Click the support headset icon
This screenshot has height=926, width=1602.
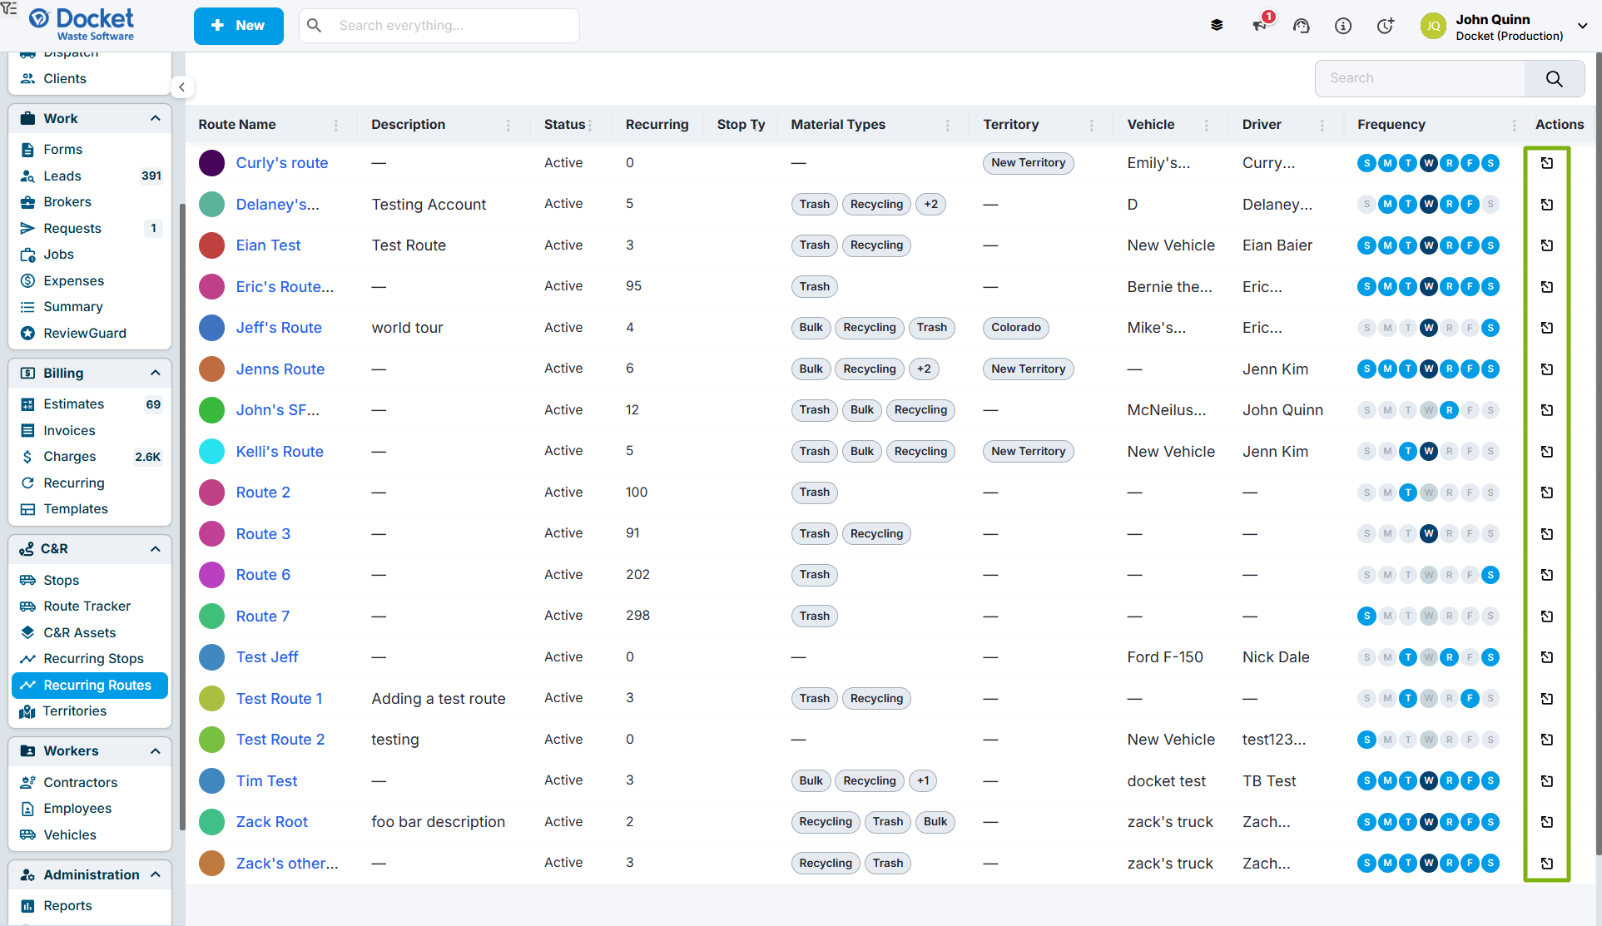coord(1302,26)
